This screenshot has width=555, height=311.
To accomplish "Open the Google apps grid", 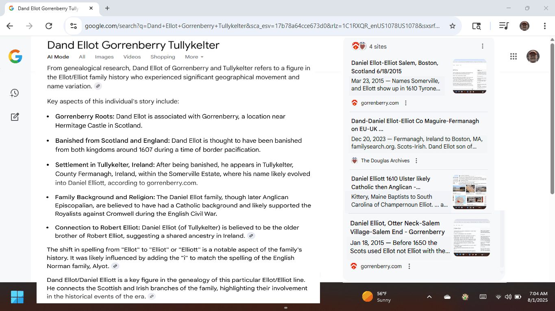I will tap(513, 57).
